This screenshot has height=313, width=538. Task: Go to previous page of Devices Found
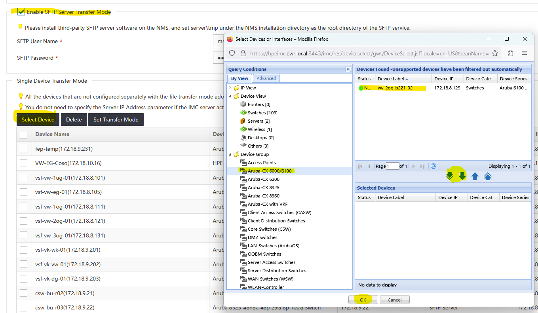pos(369,166)
